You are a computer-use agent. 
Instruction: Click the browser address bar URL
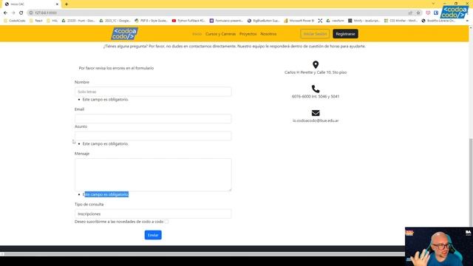tap(46, 13)
